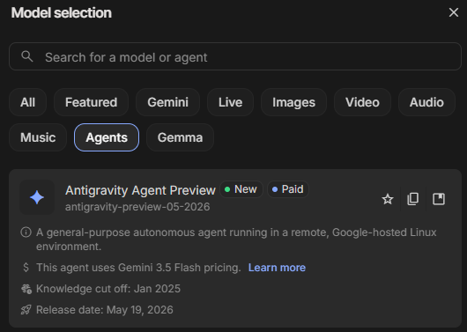Image resolution: width=467 pixels, height=332 pixels.
Task: Click the knowledge cut off brain icon
Action: [26, 289]
